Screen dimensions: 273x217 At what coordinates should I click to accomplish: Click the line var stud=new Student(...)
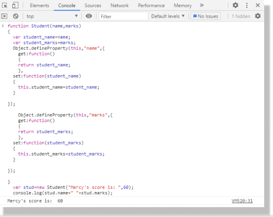pyautogui.click(x=73, y=188)
